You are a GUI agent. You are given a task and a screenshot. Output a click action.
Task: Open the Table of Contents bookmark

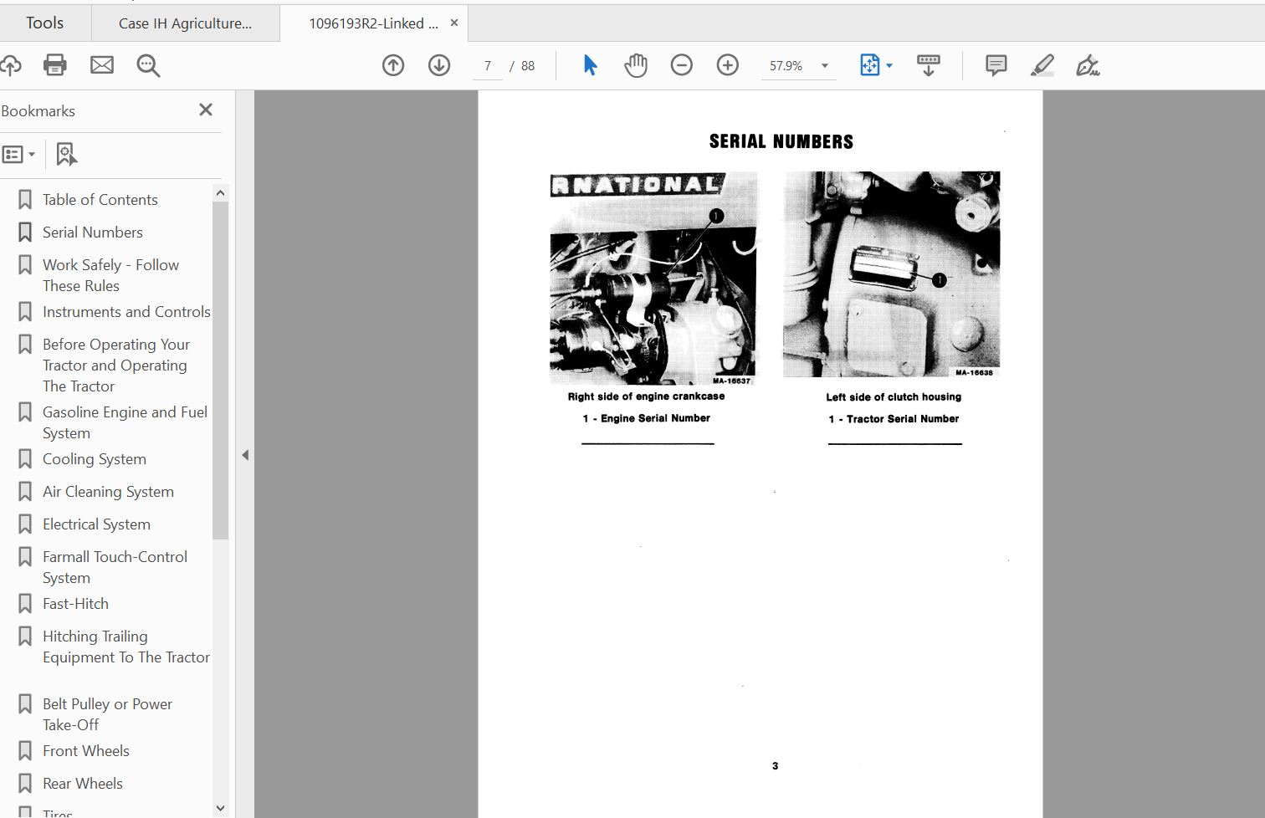(x=100, y=200)
